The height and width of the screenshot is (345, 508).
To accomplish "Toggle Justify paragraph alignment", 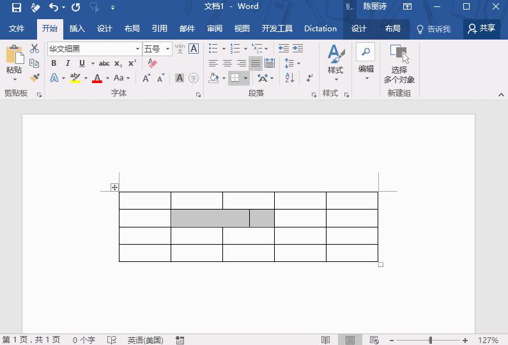I will pyautogui.click(x=256, y=63).
